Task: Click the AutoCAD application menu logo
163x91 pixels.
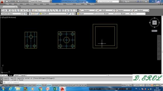Action: tap(2, 2)
